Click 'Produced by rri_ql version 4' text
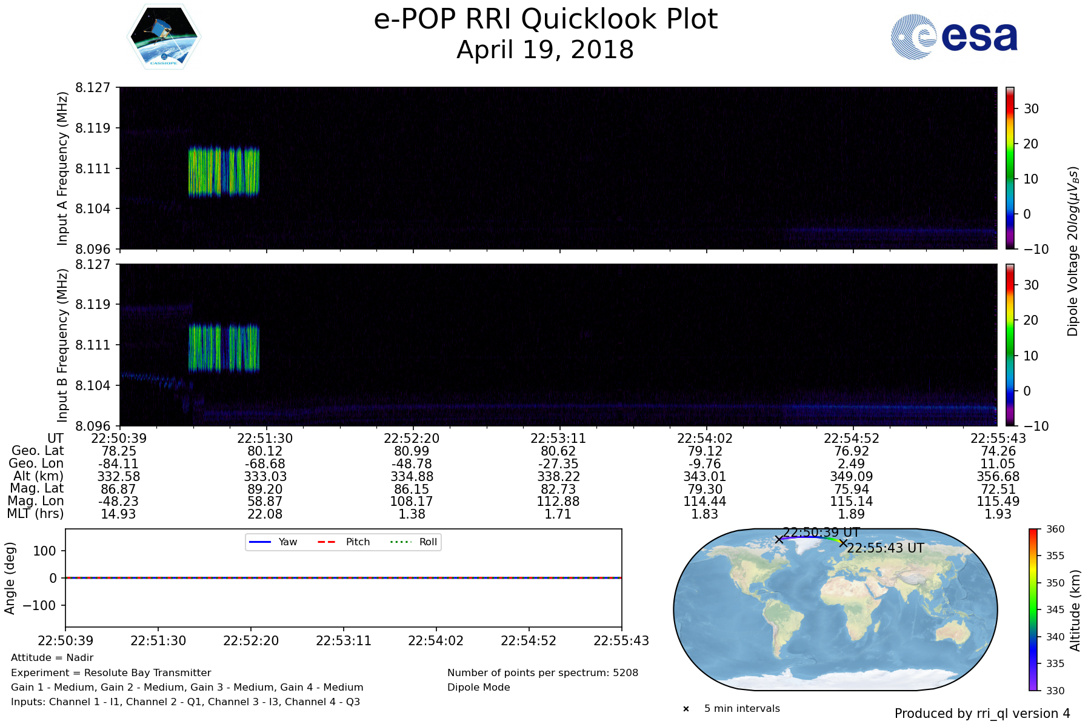Viewport: 1091px width, 727px height. click(x=982, y=714)
